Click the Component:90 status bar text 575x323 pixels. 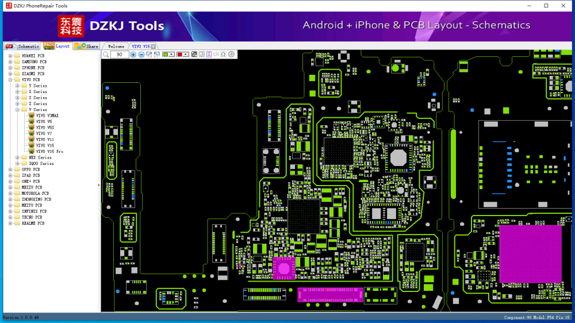[x=518, y=317]
